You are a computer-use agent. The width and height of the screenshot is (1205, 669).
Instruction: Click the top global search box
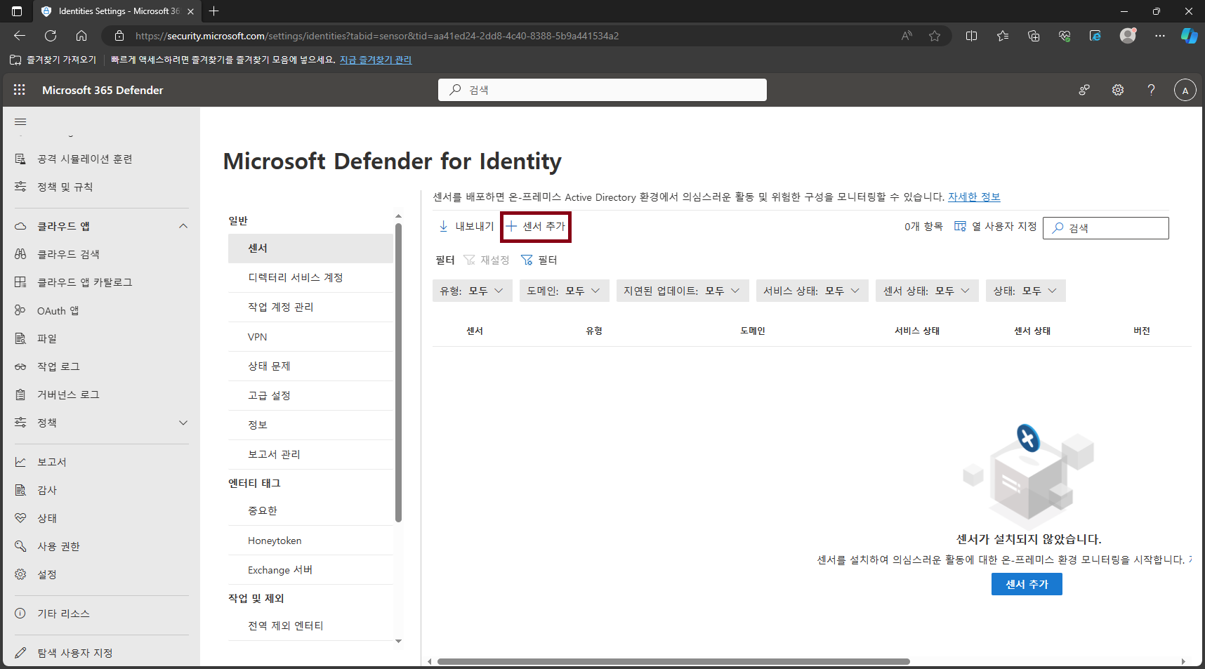602,90
